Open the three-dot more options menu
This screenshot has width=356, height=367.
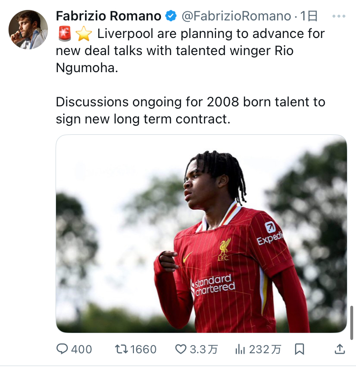[x=339, y=16]
